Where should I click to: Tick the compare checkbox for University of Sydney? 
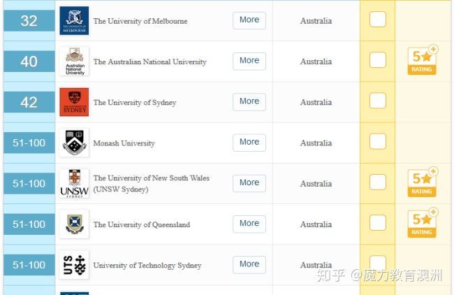[378, 101]
